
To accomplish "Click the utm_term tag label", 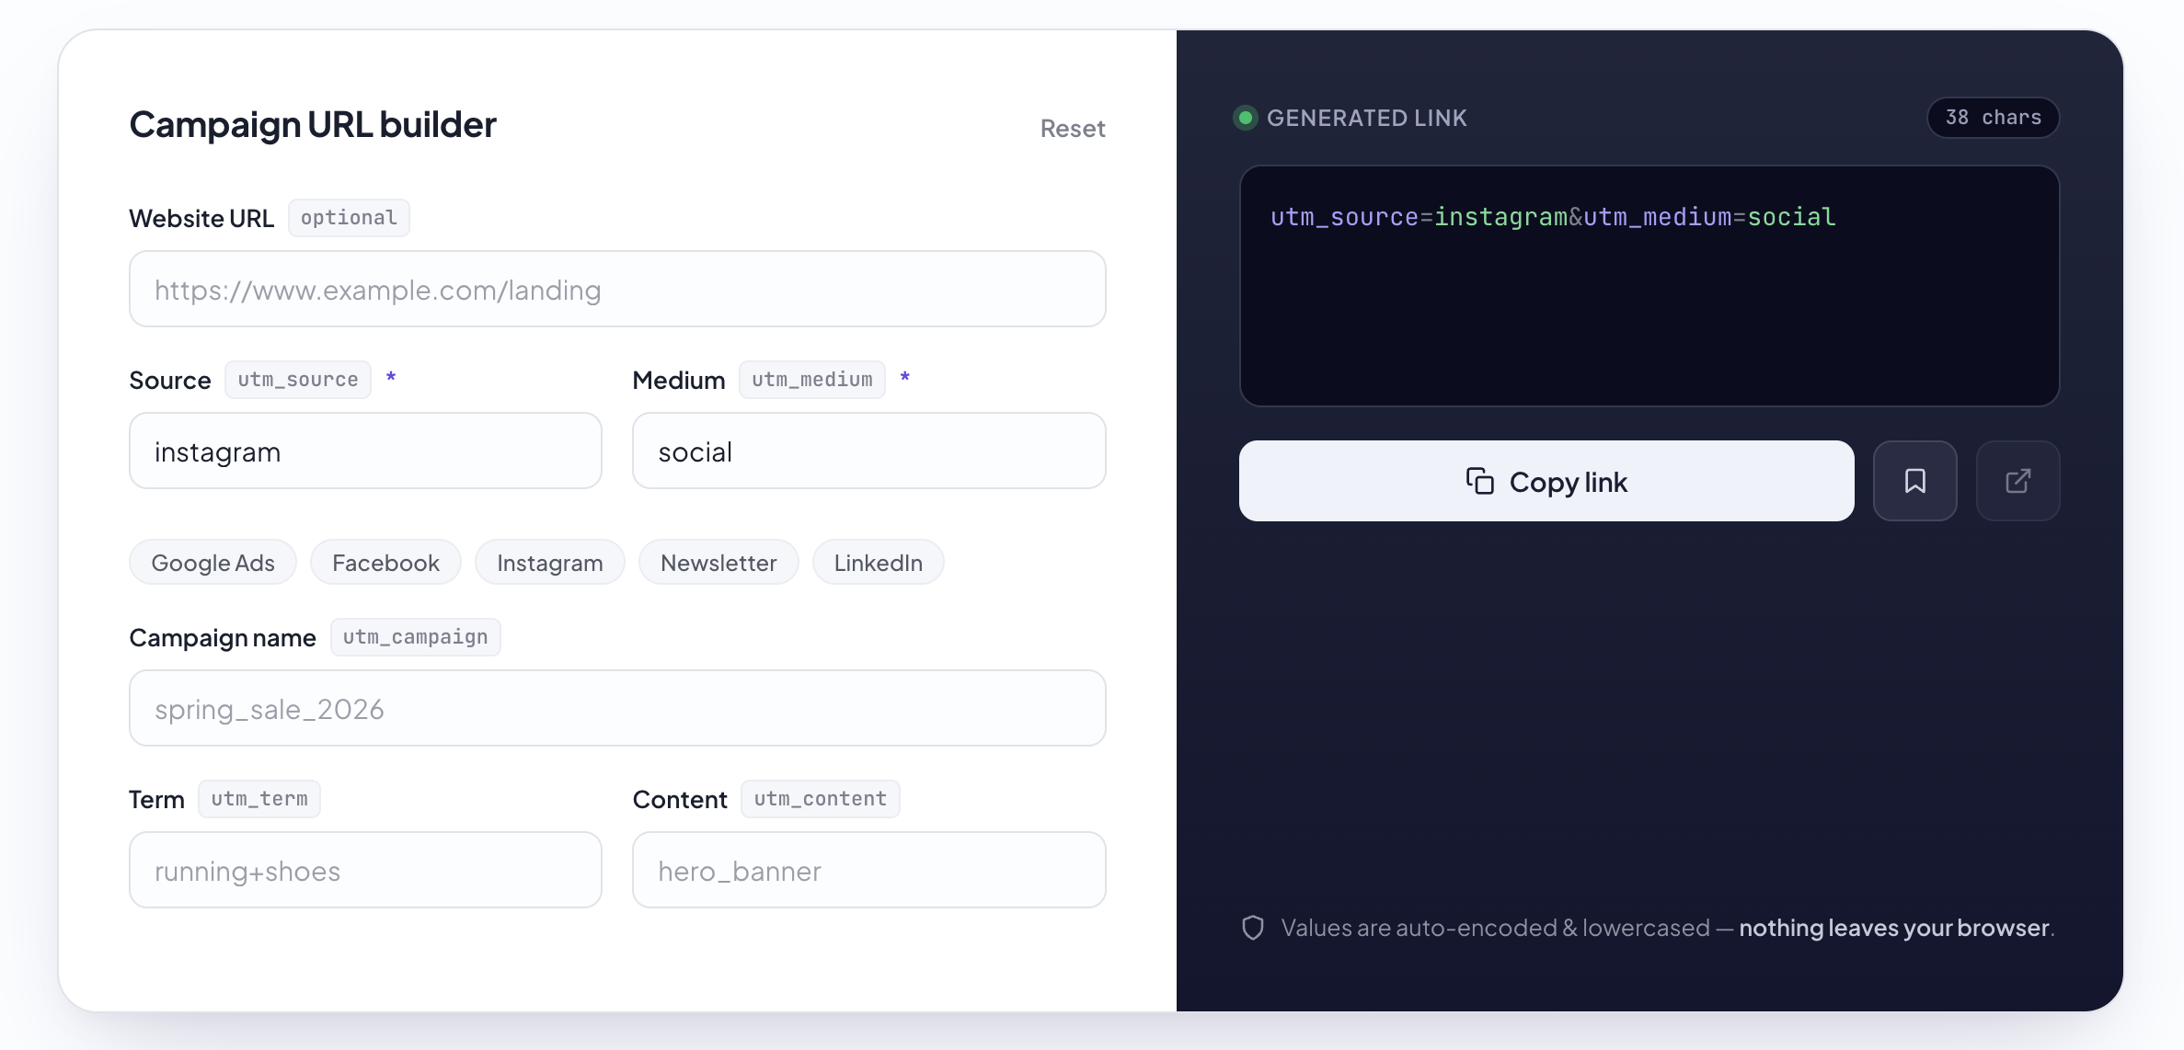I will (259, 799).
